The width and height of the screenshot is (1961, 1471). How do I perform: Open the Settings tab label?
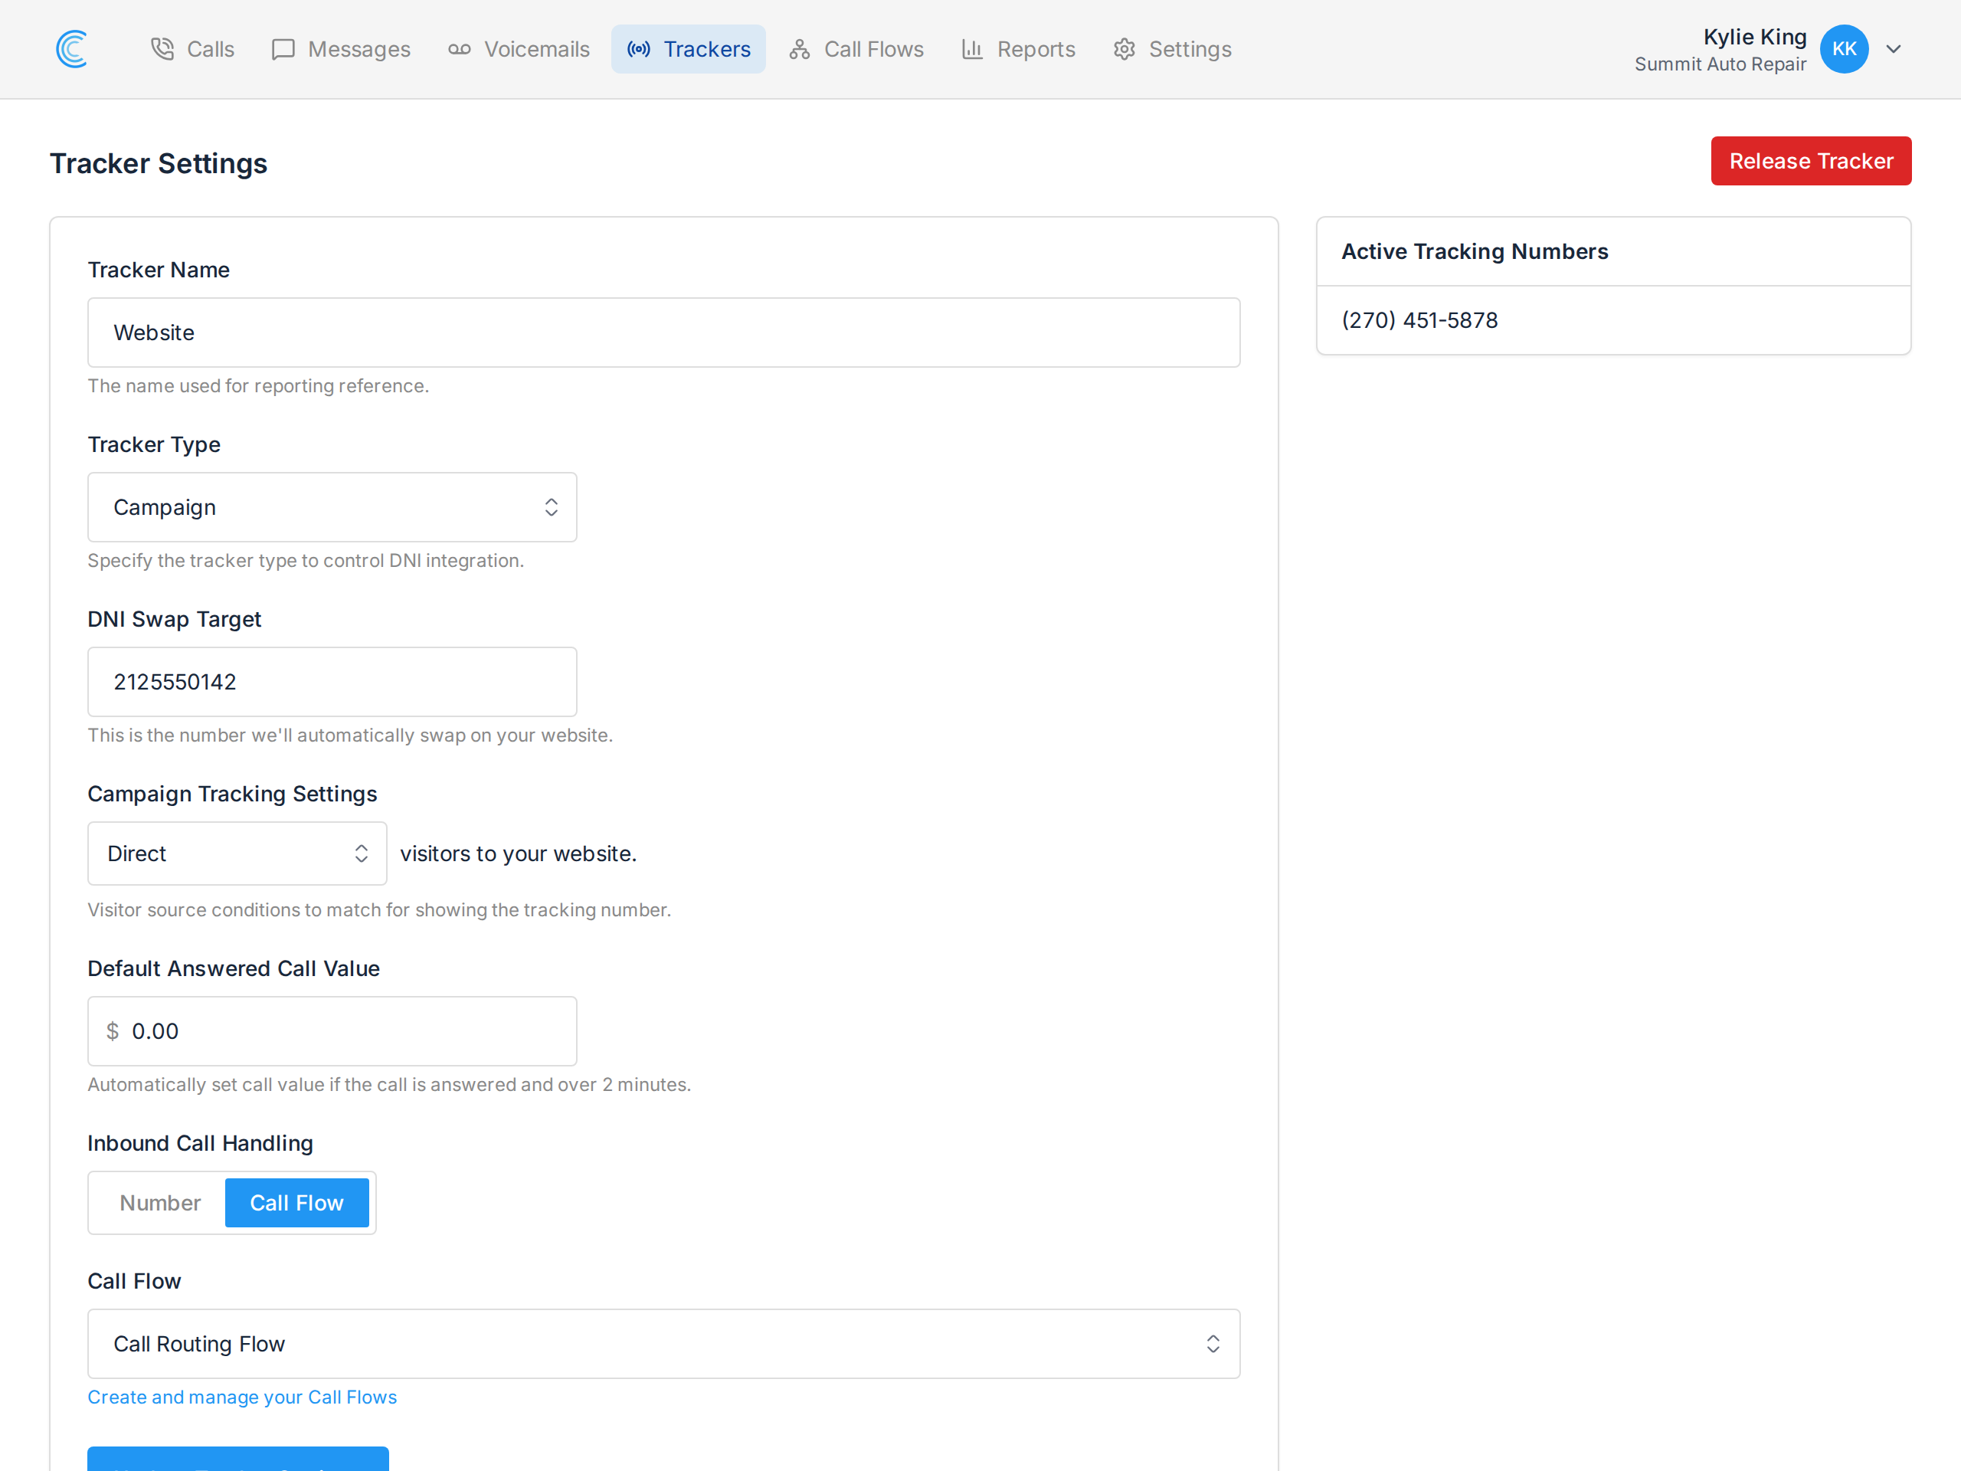click(1190, 49)
